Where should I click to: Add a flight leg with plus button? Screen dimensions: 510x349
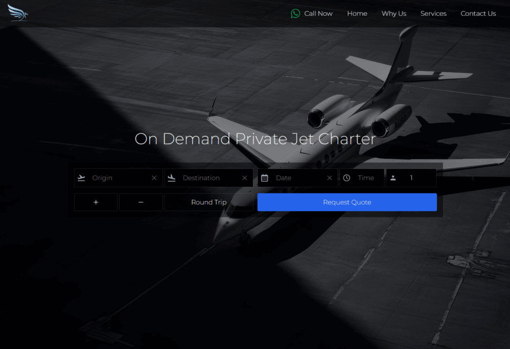click(x=95, y=202)
